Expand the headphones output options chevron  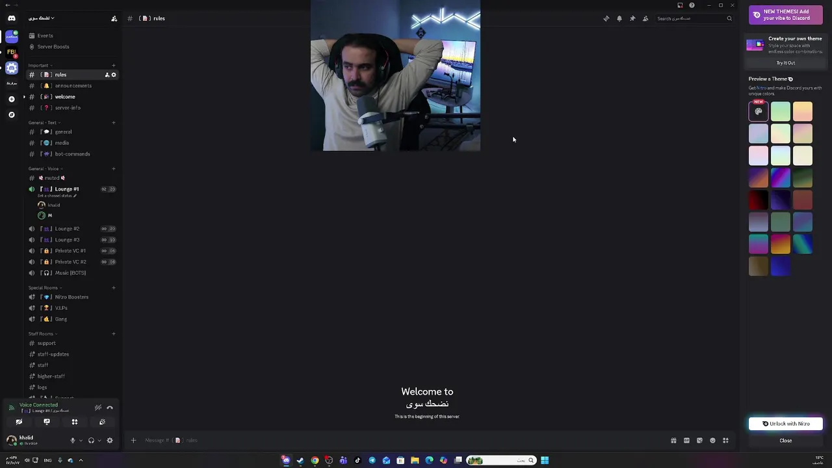[99, 440]
